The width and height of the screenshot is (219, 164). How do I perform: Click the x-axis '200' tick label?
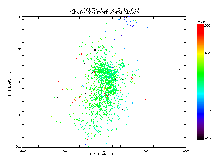click(x=186, y=151)
